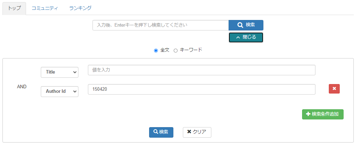
Task: Click the クリア button label
Action: (200, 132)
